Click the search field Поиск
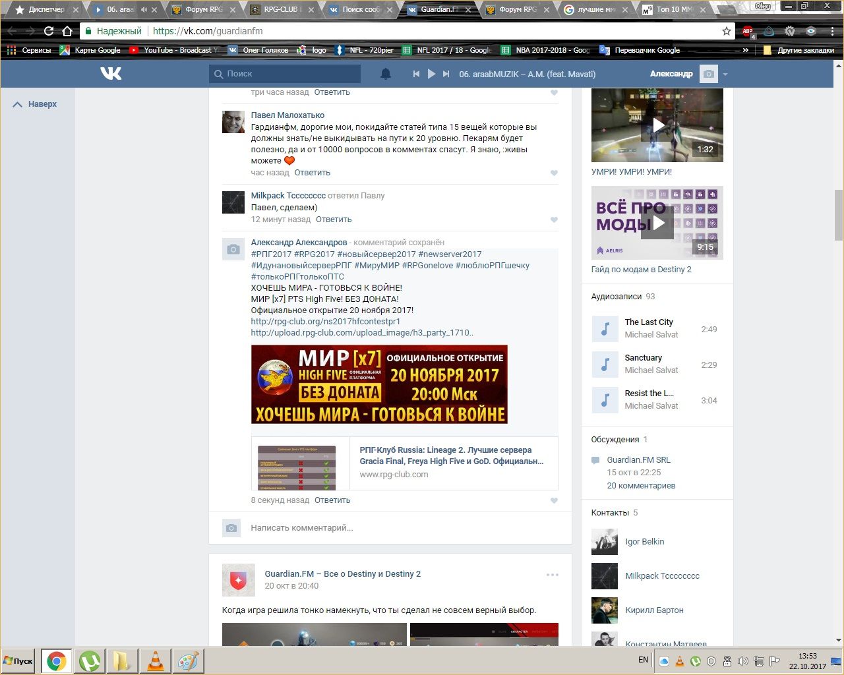This screenshot has width=844, height=675. pos(285,74)
